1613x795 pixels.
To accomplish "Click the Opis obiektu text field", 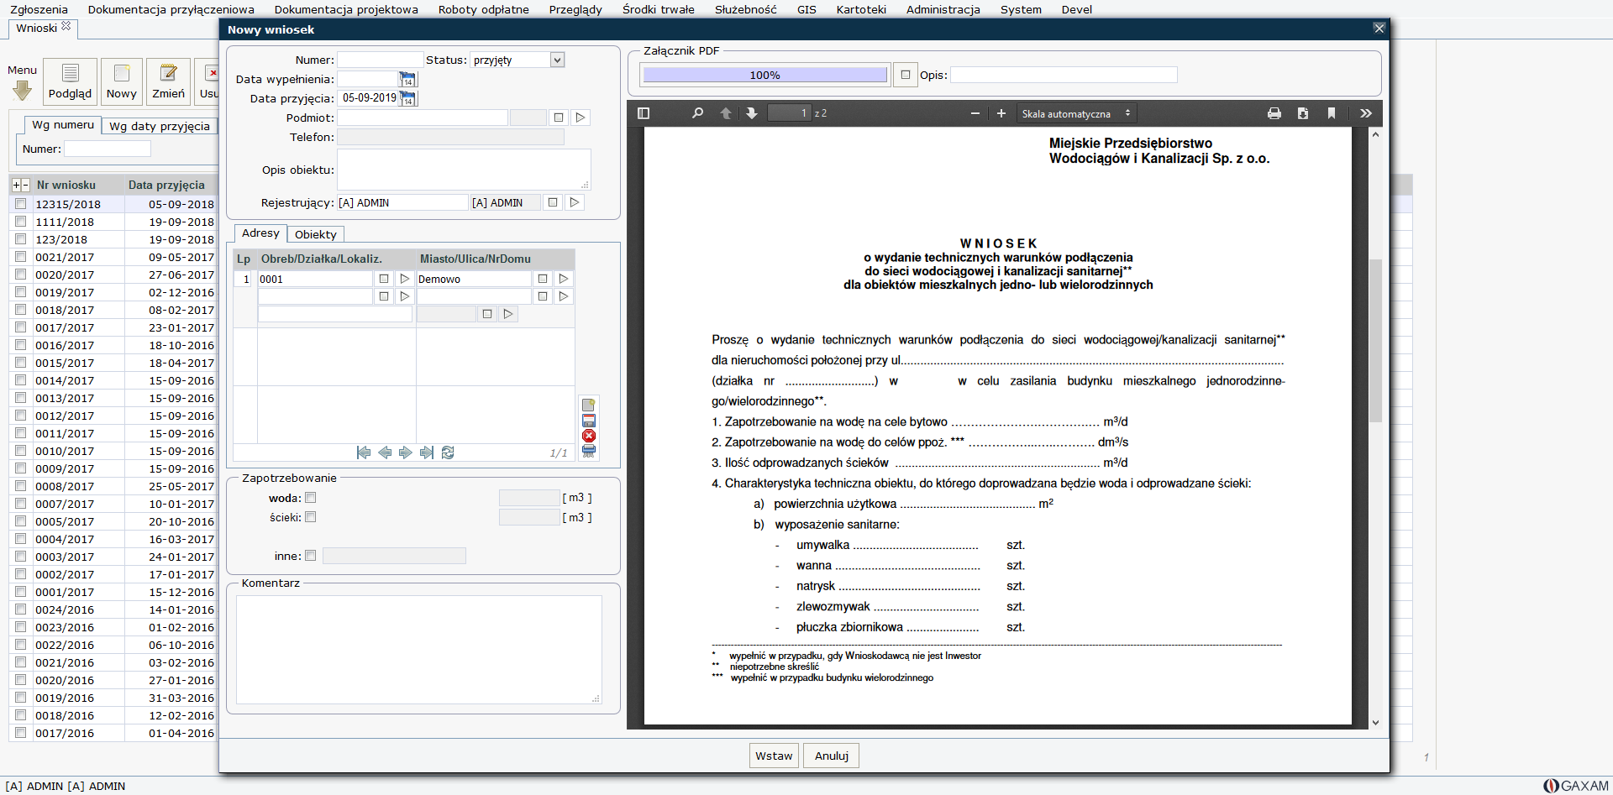I will (464, 170).
